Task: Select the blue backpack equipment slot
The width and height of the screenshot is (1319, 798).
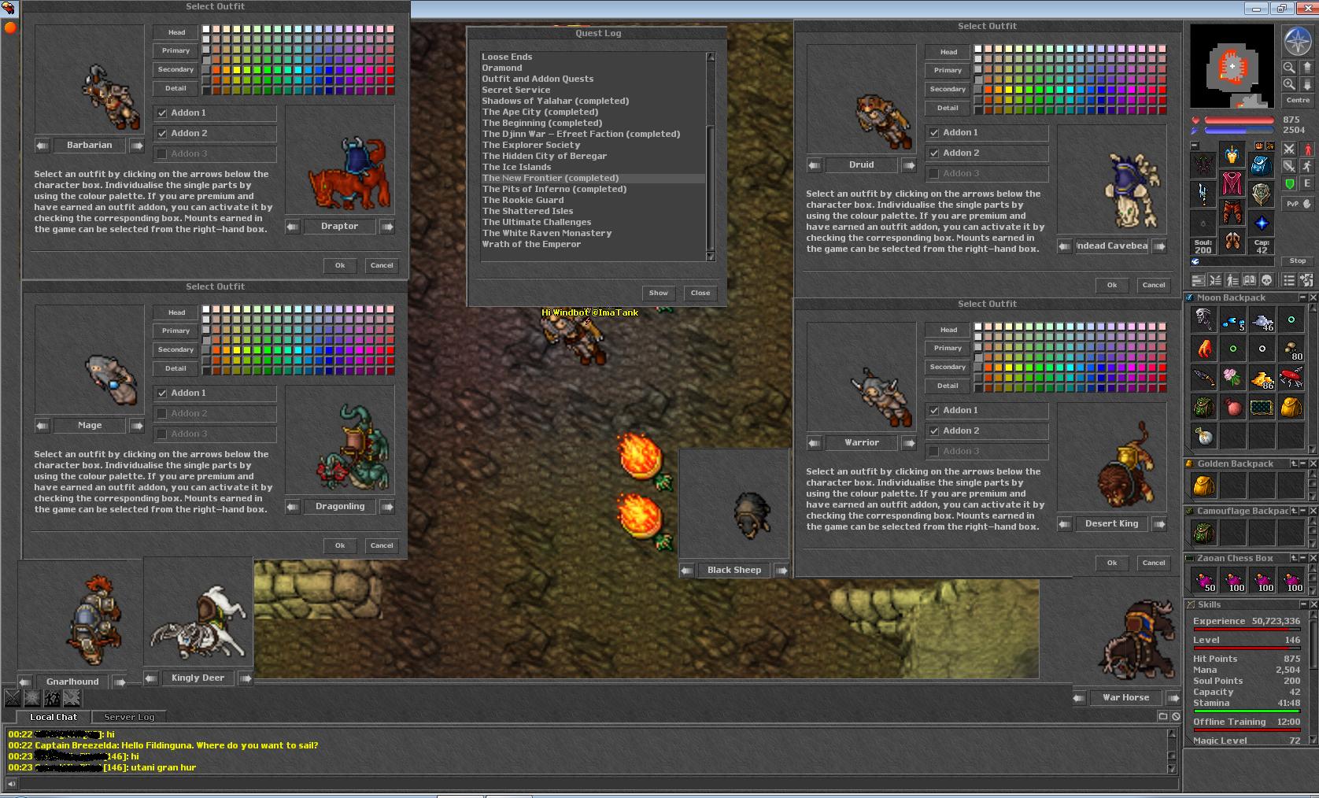Action: tap(1261, 164)
